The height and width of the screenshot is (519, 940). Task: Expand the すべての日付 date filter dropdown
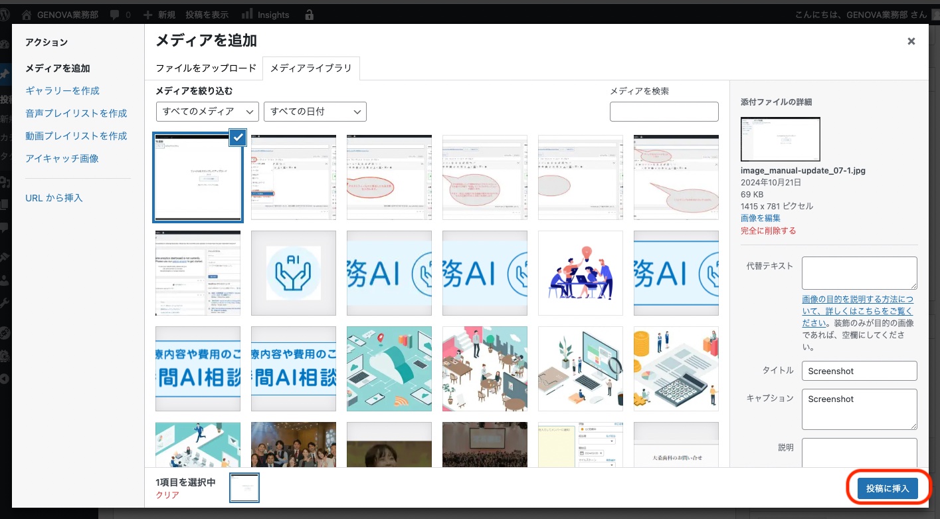coord(315,112)
